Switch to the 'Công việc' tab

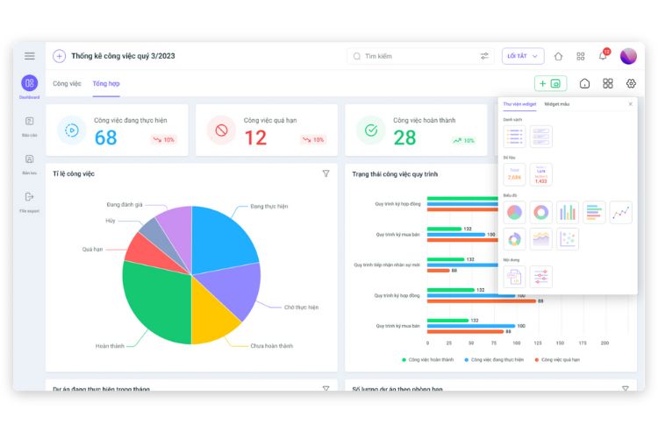(x=67, y=84)
